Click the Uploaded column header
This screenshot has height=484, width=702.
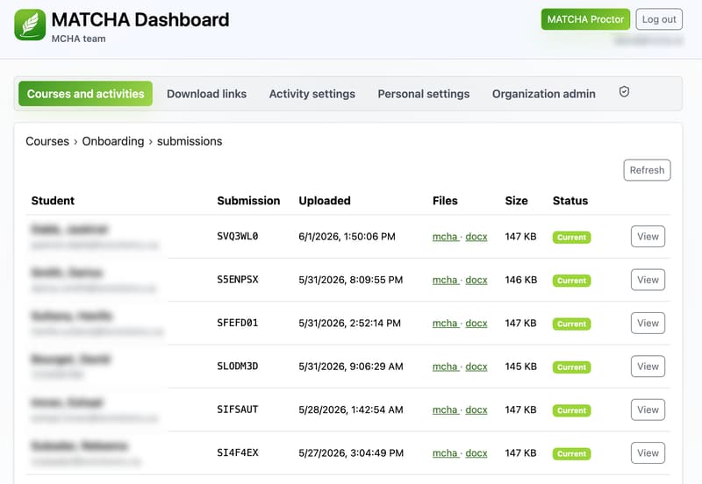(325, 201)
